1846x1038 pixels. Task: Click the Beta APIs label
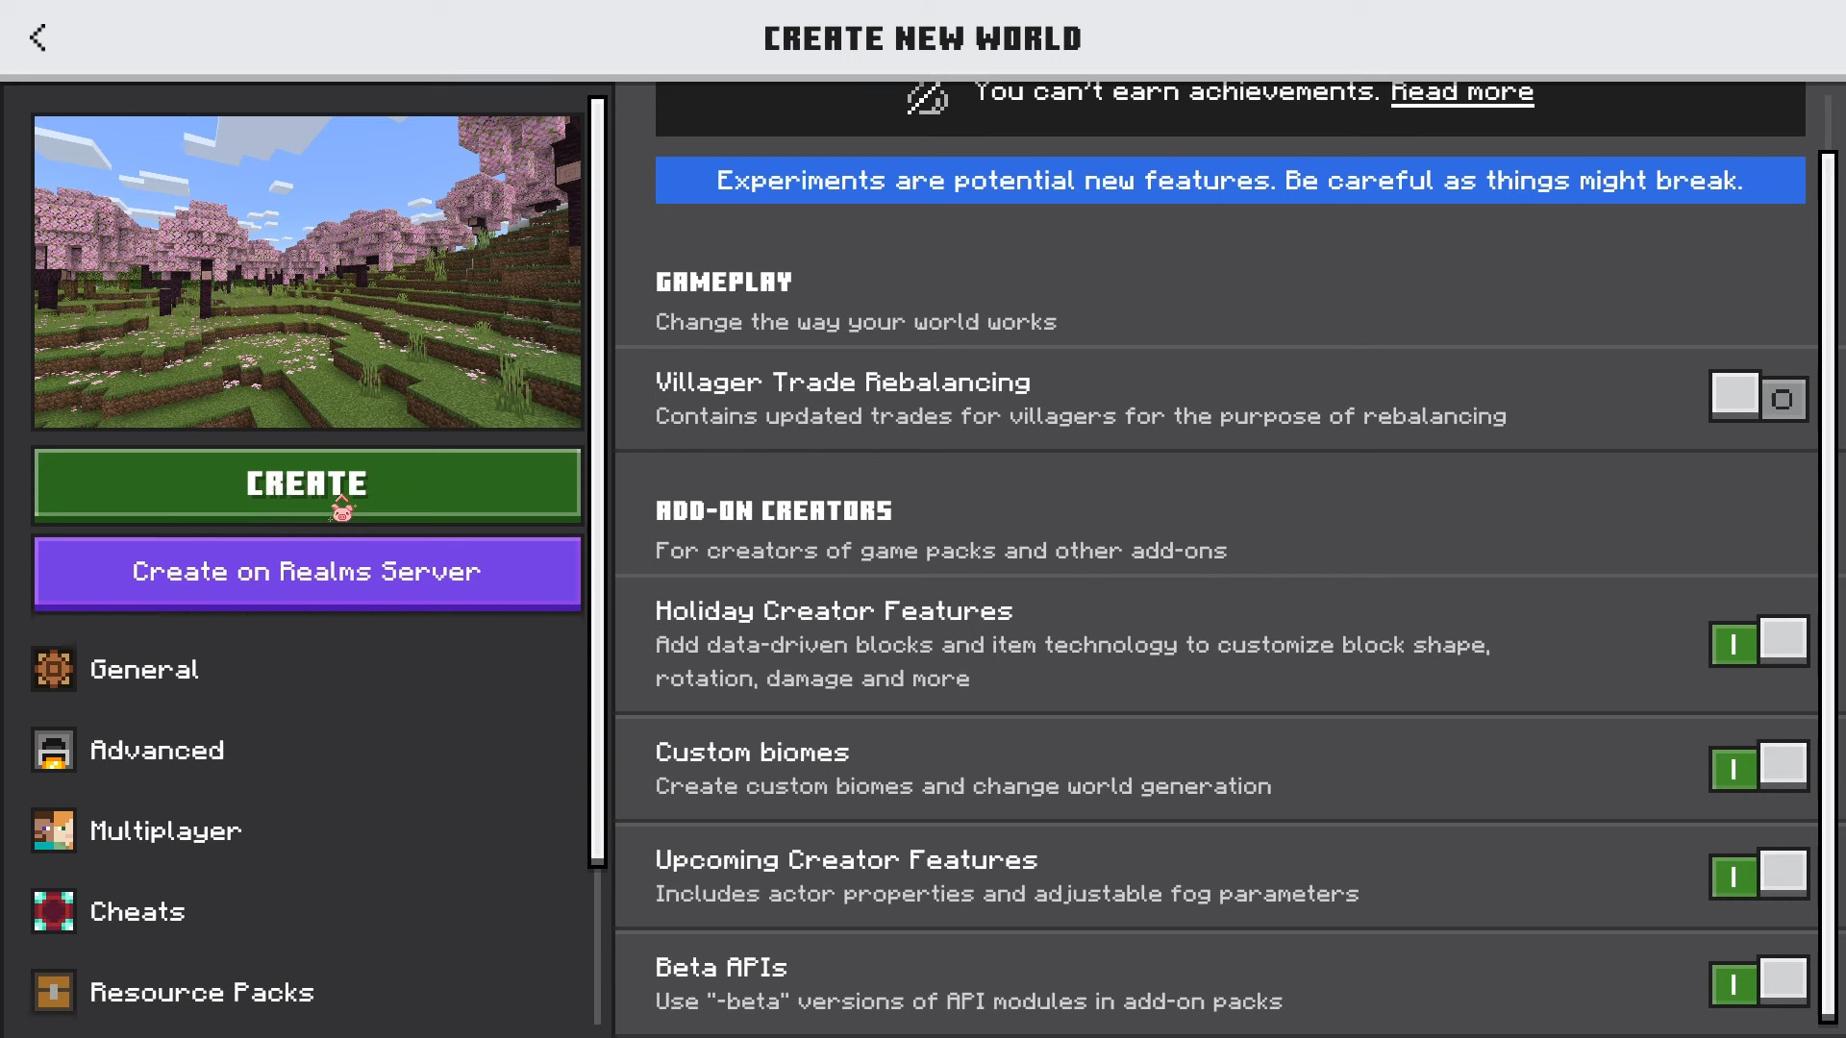[x=721, y=968]
